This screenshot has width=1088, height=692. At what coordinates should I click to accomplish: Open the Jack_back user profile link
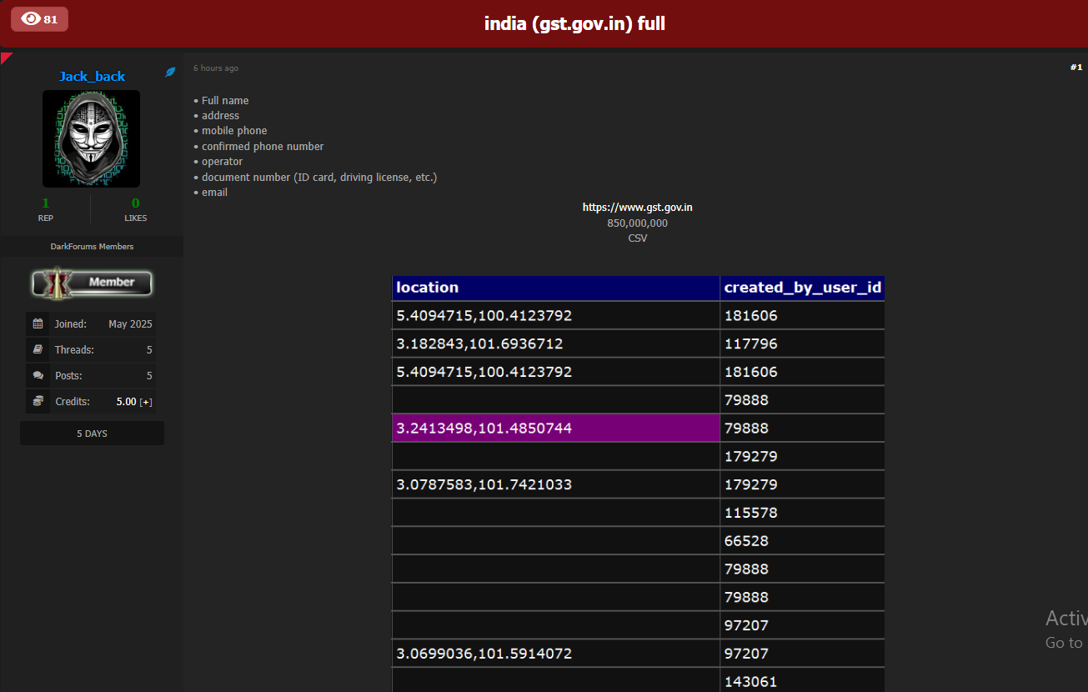(x=92, y=76)
